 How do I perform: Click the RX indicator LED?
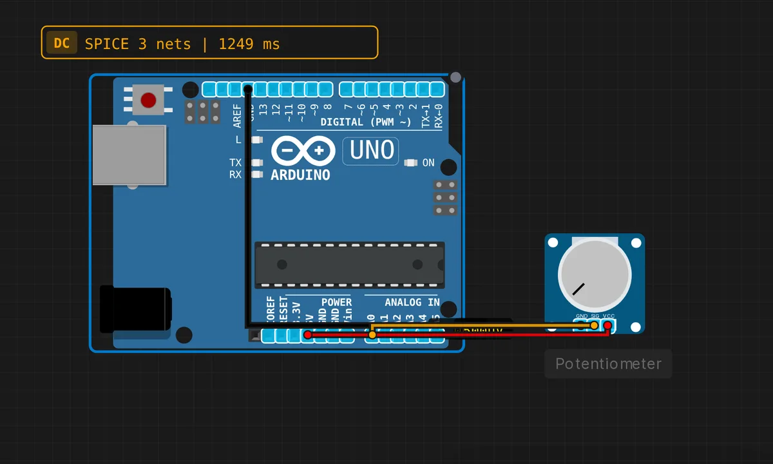[x=257, y=175]
